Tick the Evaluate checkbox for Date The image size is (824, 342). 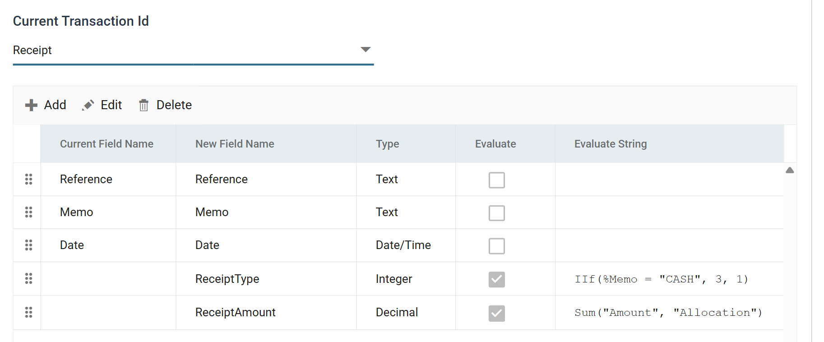pyautogui.click(x=496, y=246)
